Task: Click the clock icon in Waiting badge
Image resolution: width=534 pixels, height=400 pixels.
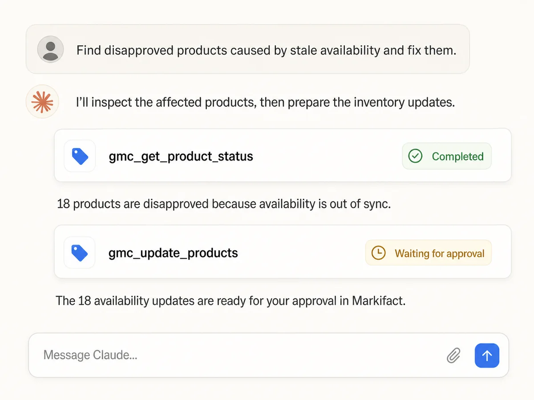Action: point(378,253)
